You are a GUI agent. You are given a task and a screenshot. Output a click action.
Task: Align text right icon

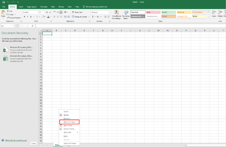pos(61,17)
